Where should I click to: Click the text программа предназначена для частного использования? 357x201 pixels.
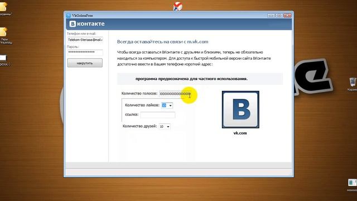point(191,79)
